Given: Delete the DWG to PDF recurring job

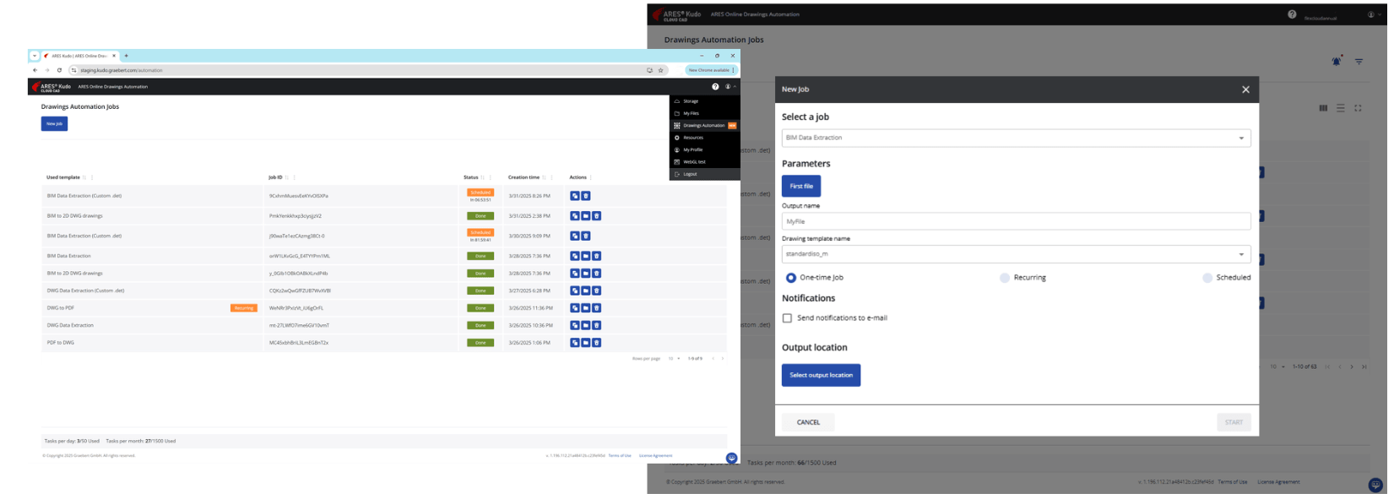Looking at the screenshot, I should coord(596,308).
